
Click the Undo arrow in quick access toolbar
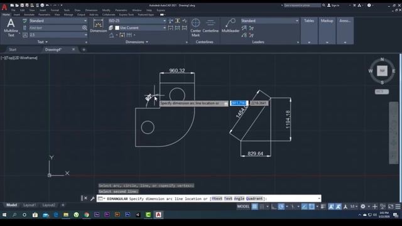[x=48, y=5]
